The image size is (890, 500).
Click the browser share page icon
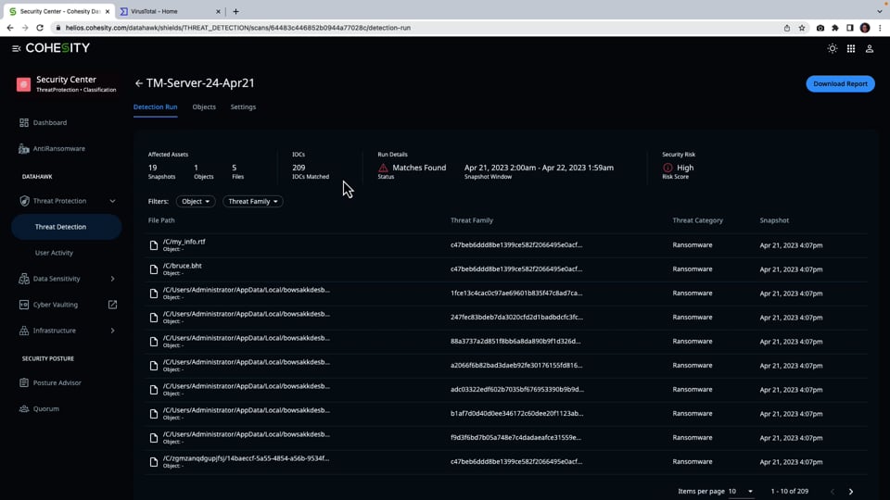[x=787, y=28]
